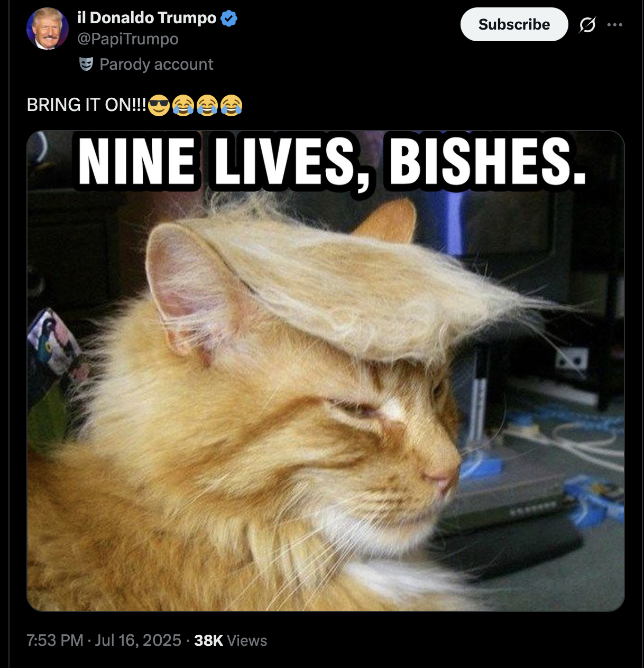Click the final tears-of-joy emoji in the tweet
644x668 pixels.
pos(232,105)
